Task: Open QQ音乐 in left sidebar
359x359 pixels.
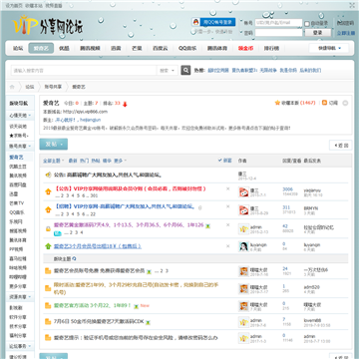Action: (x=17, y=212)
